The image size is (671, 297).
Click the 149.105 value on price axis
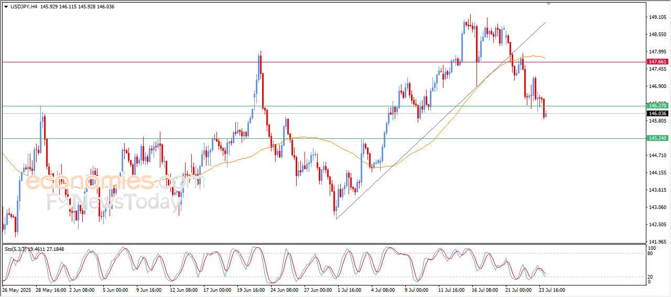(x=657, y=17)
